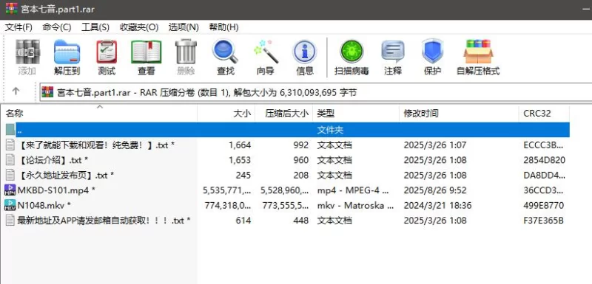Click the 添加 (Add) toolbar icon
This screenshot has width=592, height=284.
(27, 52)
